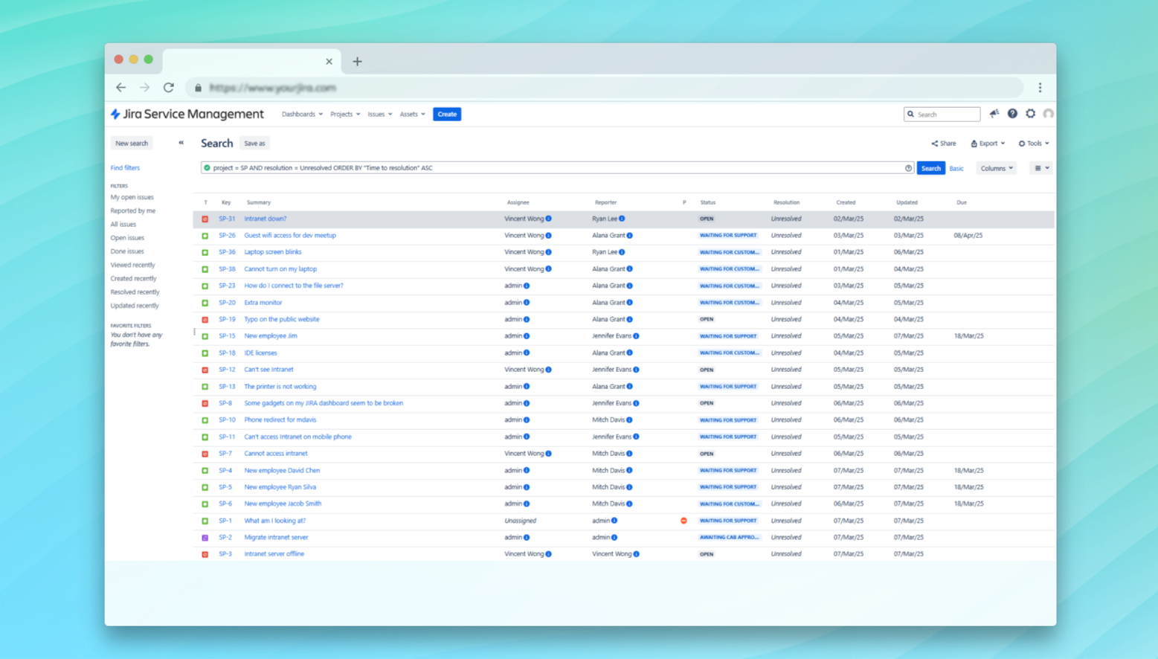Click the info icon next to Ryan Lee on SP-31
Image resolution: width=1158 pixels, height=659 pixels.
pyautogui.click(x=622, y=219)
